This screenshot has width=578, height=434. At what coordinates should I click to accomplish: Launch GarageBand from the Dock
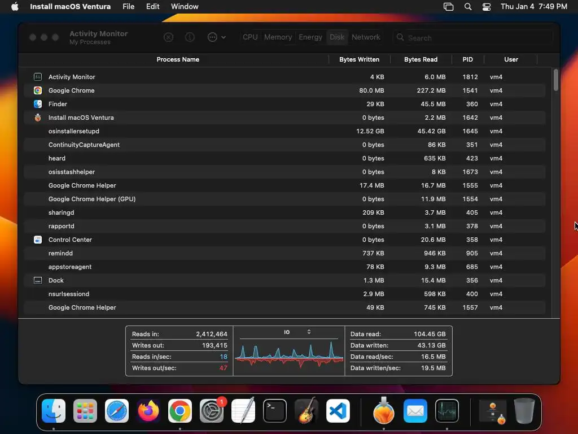click(x=306, y=411)
